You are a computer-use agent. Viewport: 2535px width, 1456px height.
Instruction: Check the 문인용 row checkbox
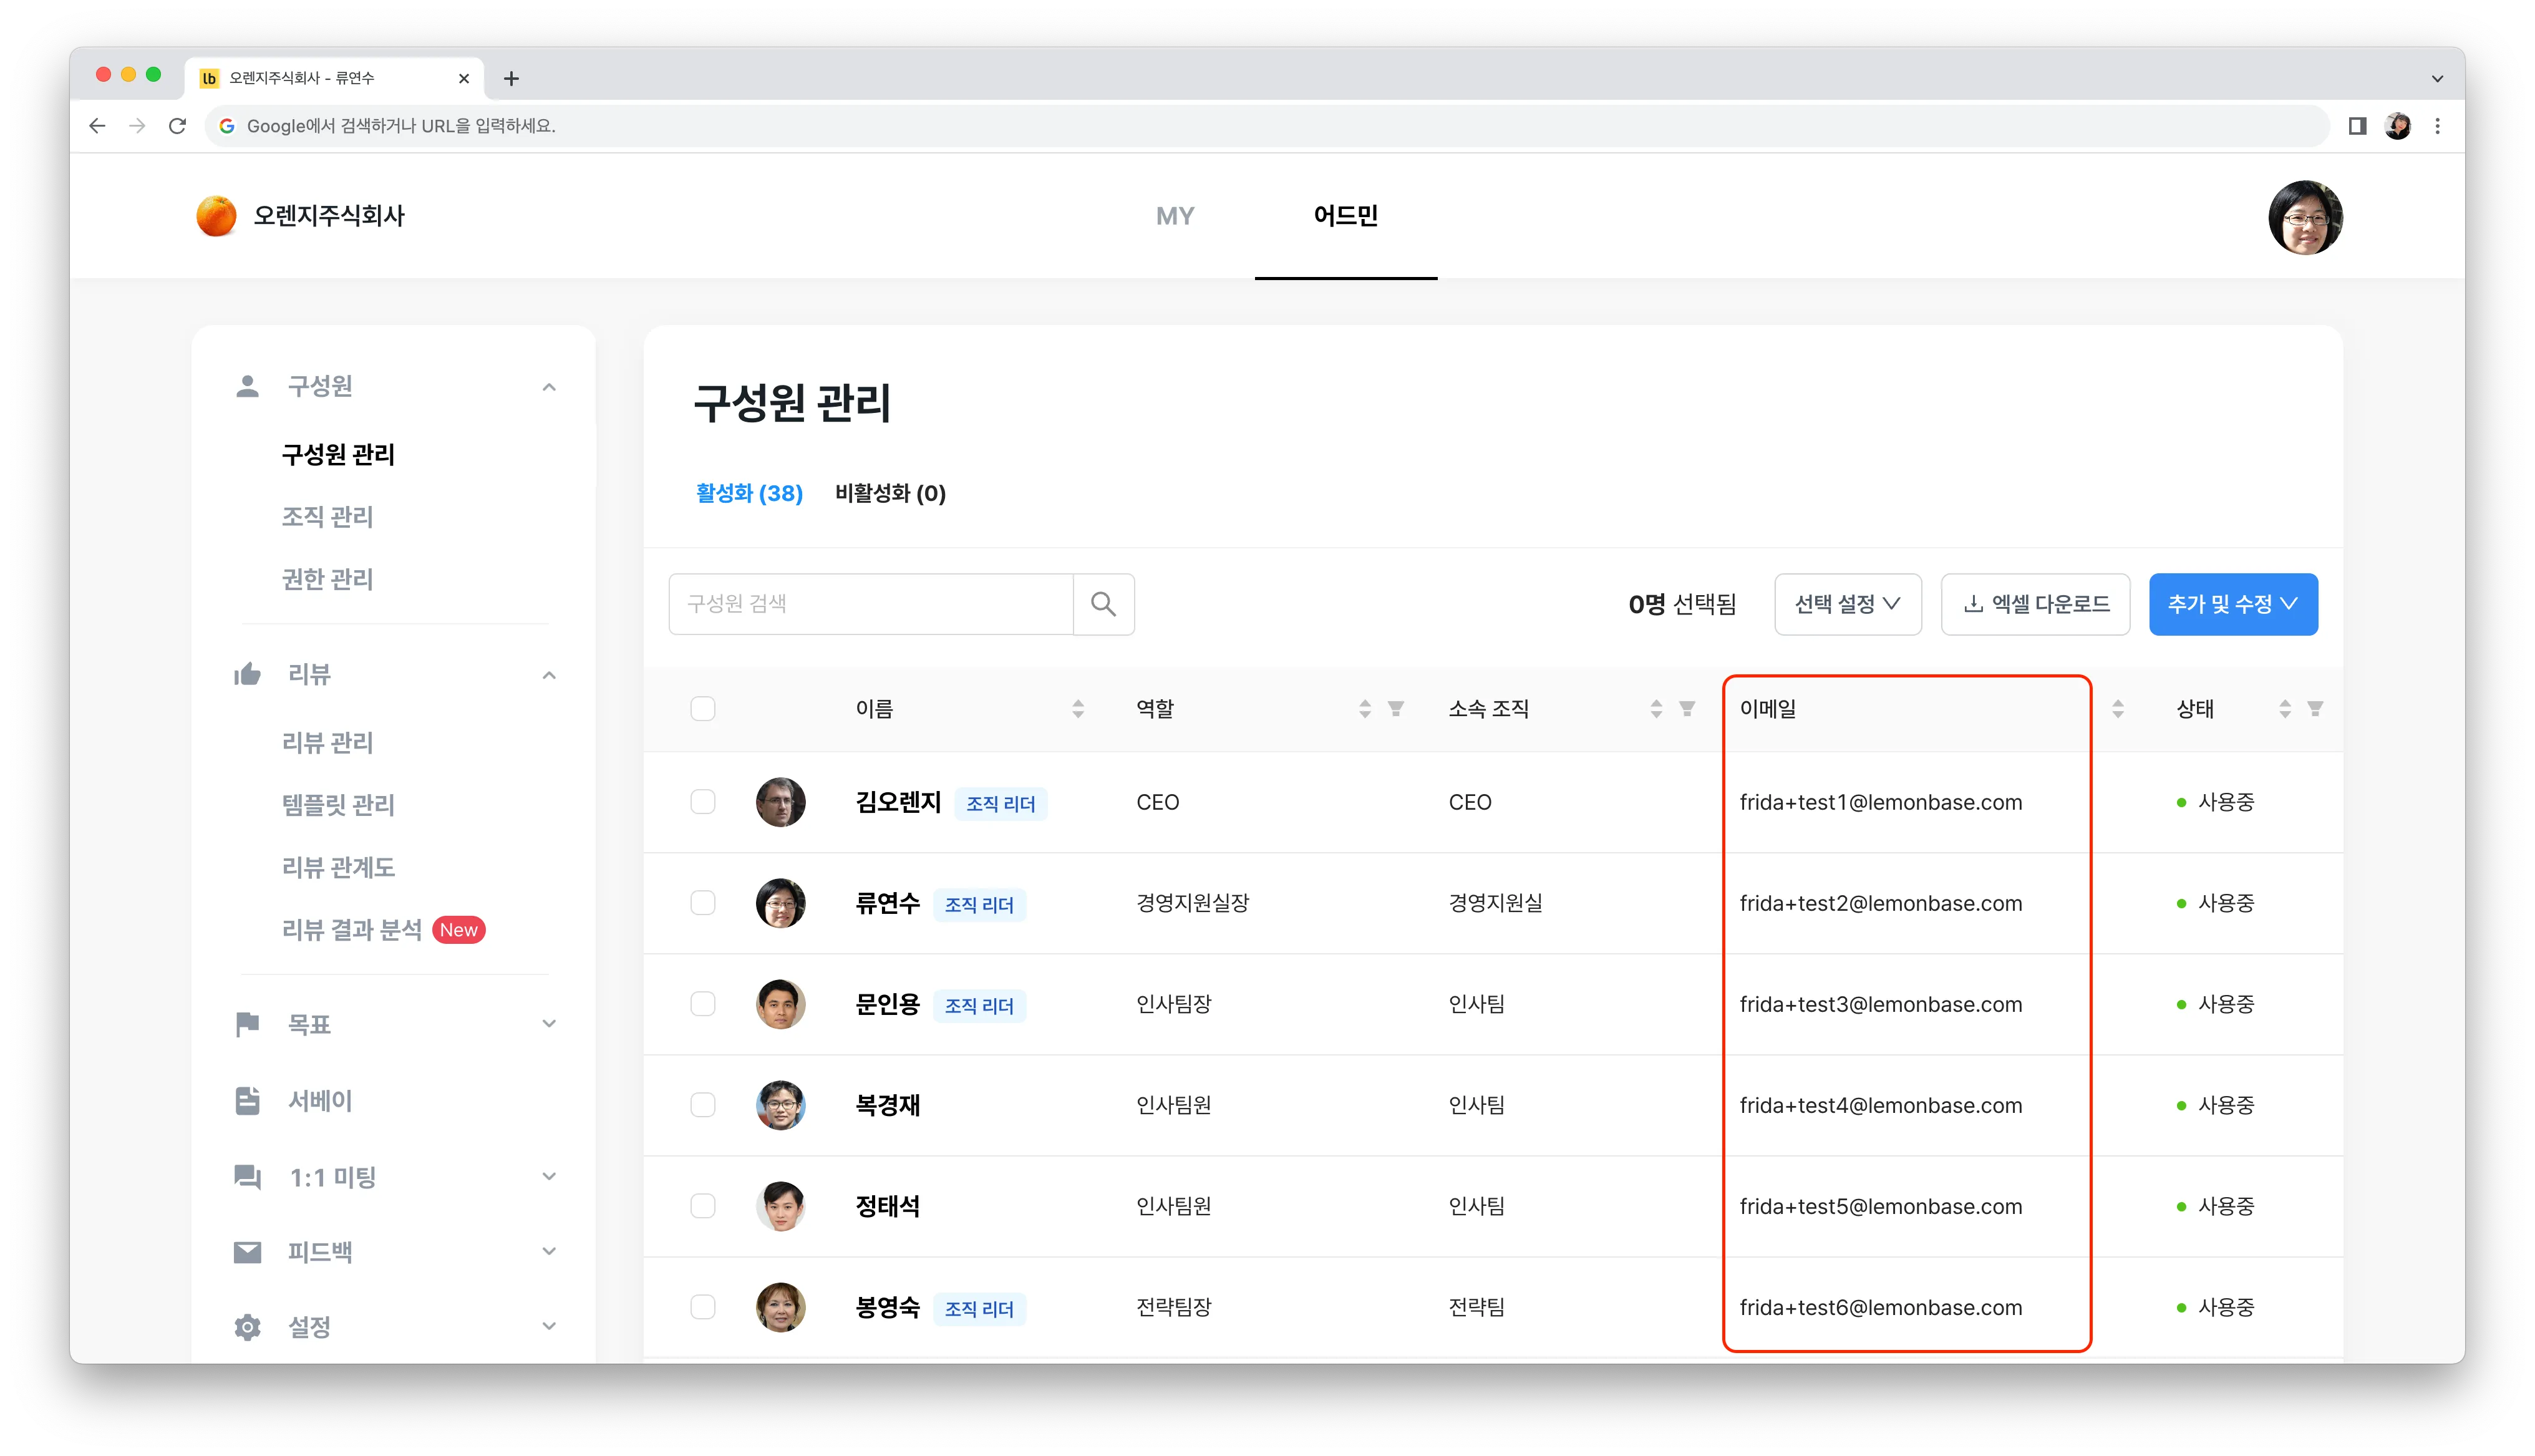pos(703,1004)
